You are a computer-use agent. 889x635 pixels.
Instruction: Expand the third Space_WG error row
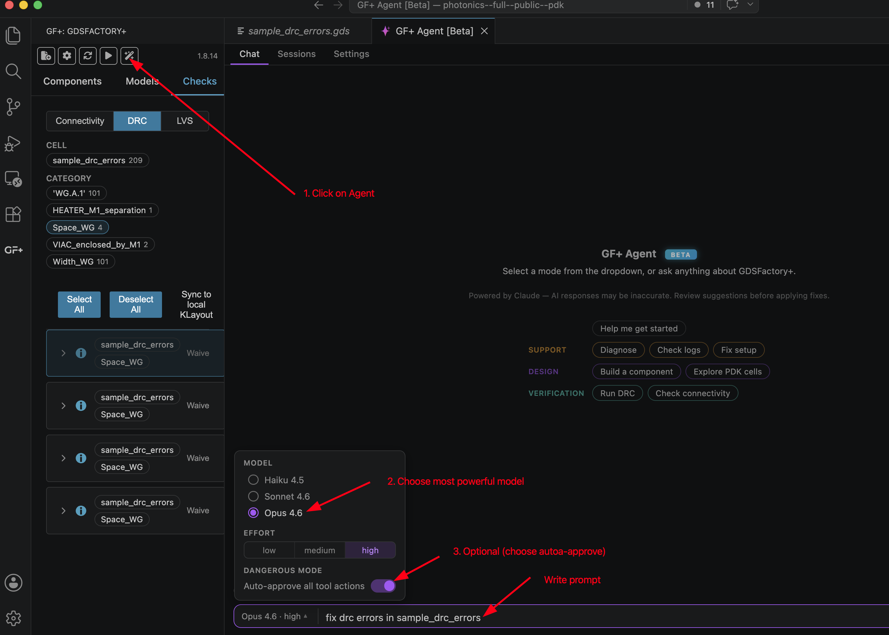[63, 458]
